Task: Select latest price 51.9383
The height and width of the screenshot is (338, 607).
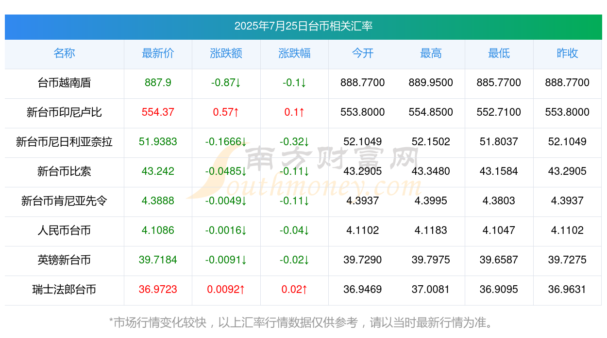Action: pyautogui.click(x=158, y=142)
